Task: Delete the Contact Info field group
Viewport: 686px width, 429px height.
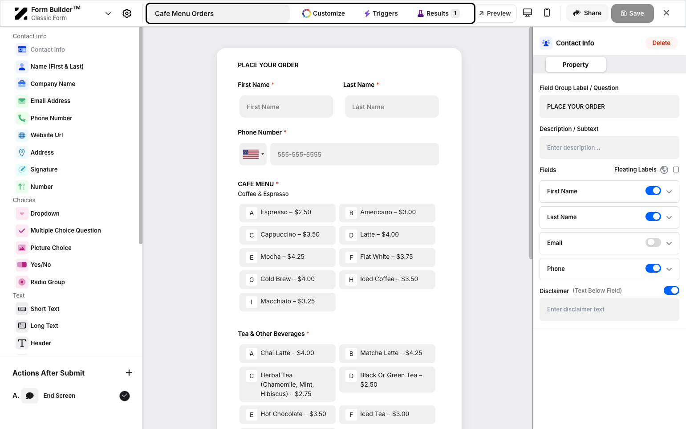Action: pos(661,43)
